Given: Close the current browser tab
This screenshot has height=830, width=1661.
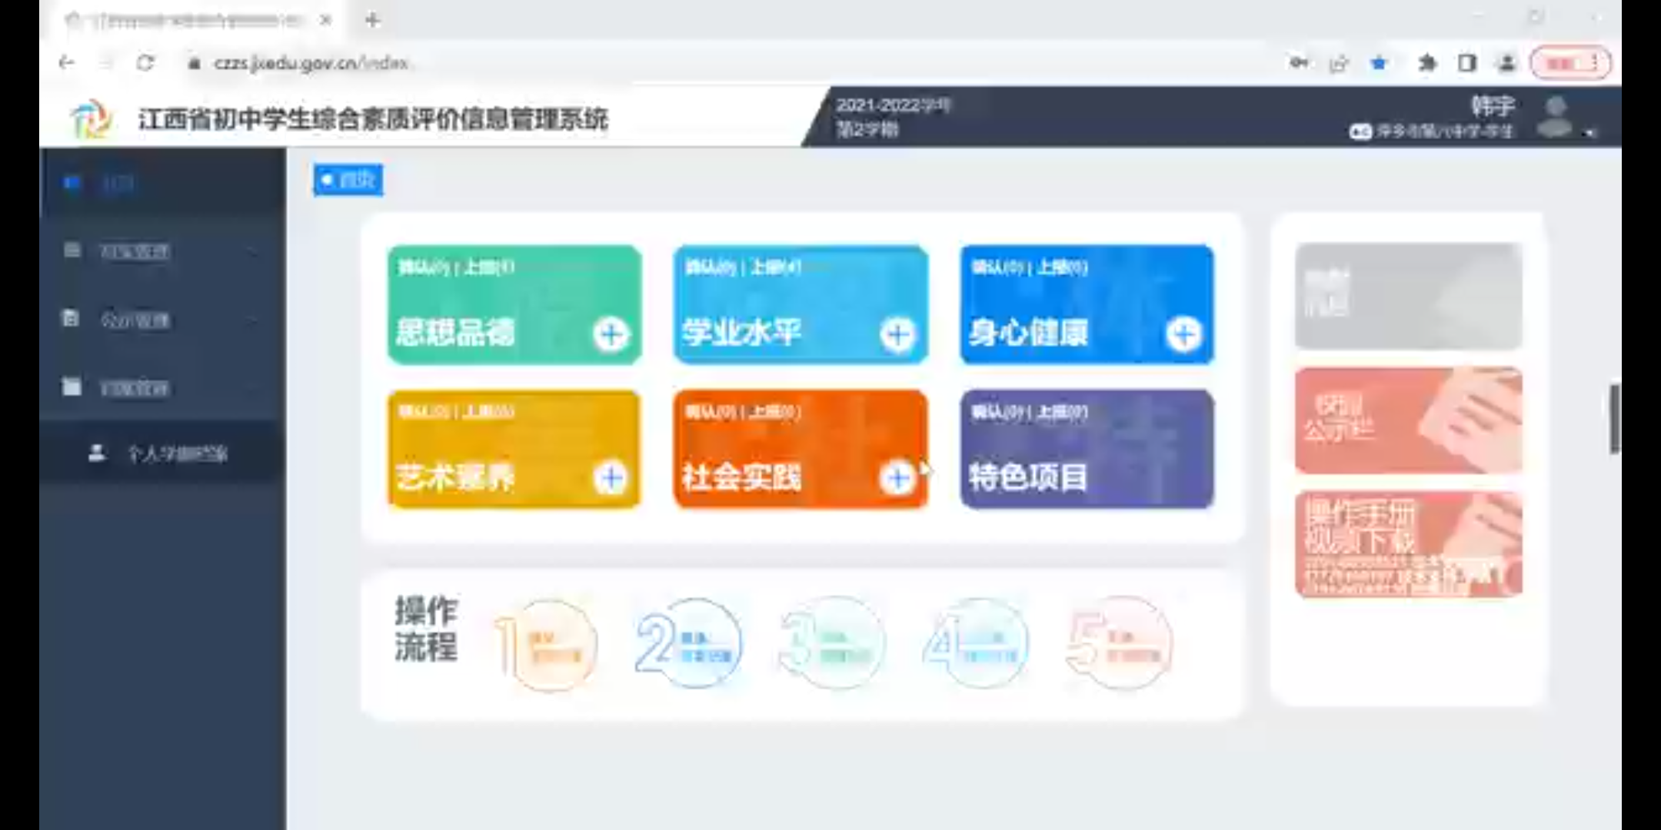Looking at the screenshot, I should pyautogui.click(x=325, y=20).
